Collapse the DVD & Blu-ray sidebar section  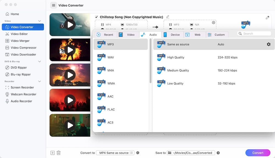(39, 61)
